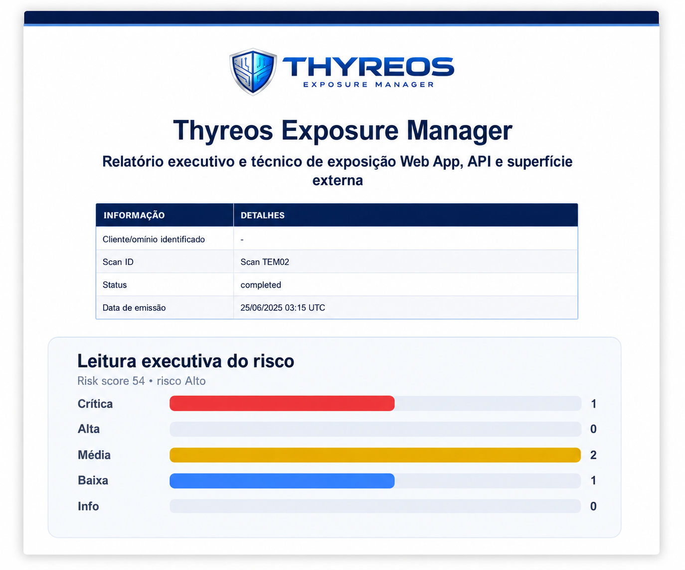The width and height of the screenshot is (685, 570).
Task: Click the empty Info severity bar
Action: point(375,506)
